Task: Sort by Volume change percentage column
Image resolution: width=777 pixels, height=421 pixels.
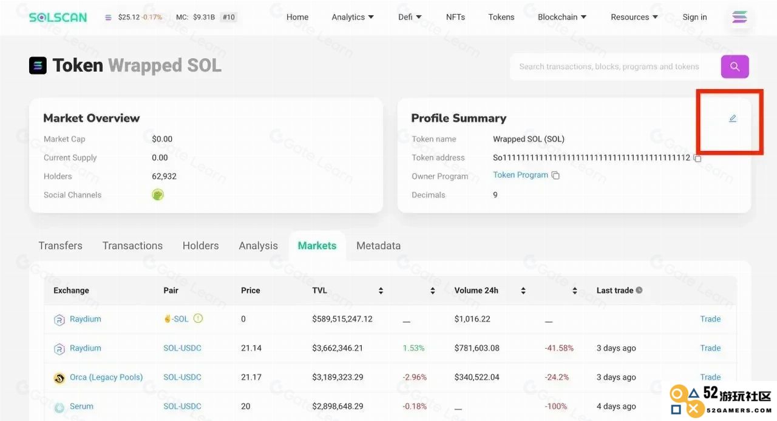Action: coord(574,291)
